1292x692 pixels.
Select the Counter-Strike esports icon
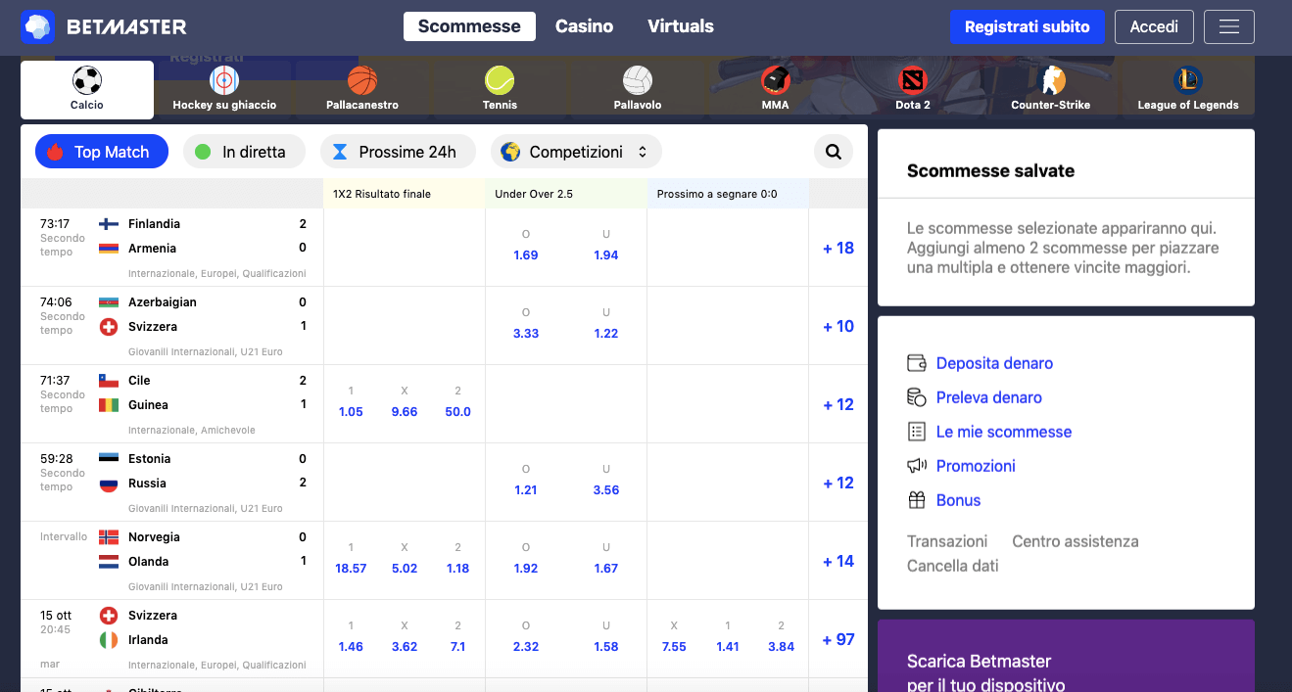click(x=1051, y=89)
